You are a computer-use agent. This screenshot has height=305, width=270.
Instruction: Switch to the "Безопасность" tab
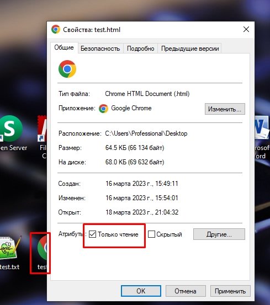[100, 48]
